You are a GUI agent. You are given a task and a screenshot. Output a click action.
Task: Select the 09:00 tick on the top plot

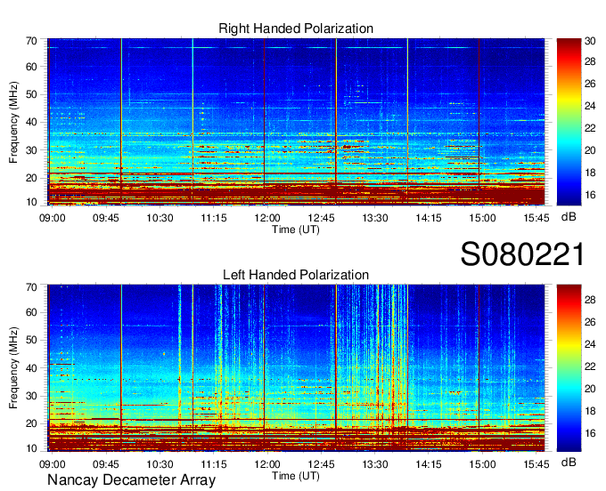53,218
